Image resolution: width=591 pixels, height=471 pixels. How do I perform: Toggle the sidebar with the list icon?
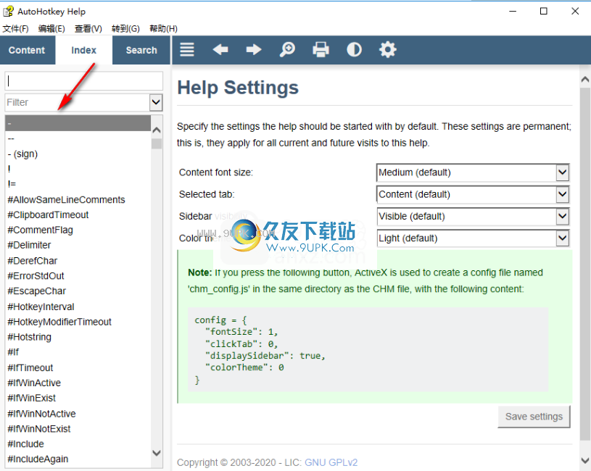tap(187, 50)
